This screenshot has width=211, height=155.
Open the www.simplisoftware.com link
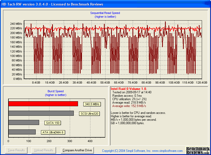[167, 151]
